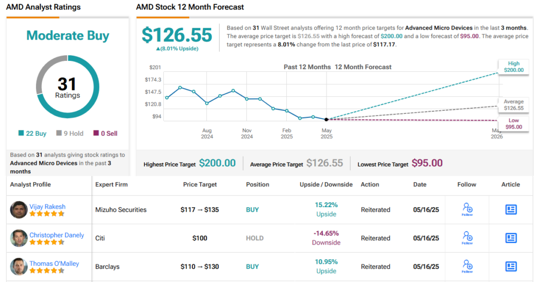Image resolution: width=534 pixels, height=282 pixels.
Task: Select the 22 Buy legend entry
Action: 32,134
